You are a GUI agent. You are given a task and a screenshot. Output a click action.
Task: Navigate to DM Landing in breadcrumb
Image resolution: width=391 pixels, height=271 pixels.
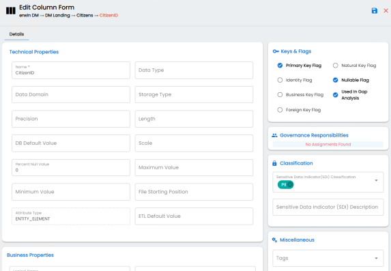[57, 16]
